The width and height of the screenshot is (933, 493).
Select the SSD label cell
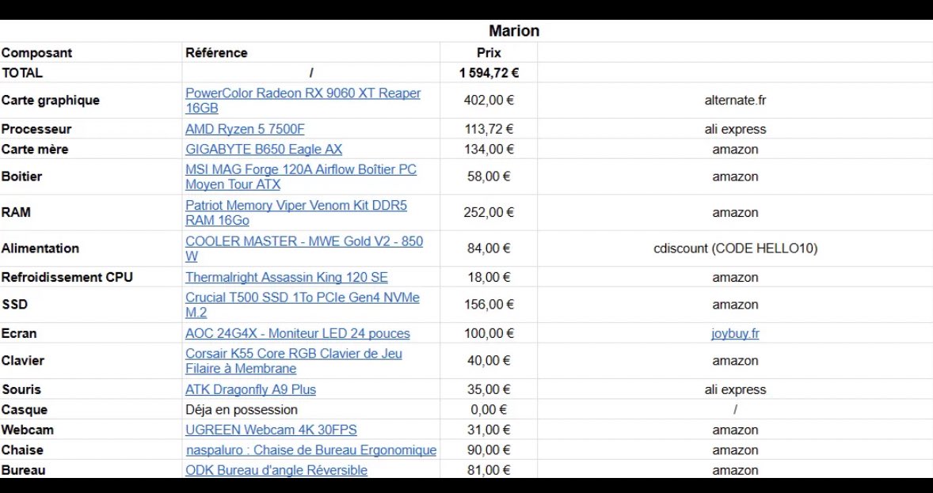[90, 305]
